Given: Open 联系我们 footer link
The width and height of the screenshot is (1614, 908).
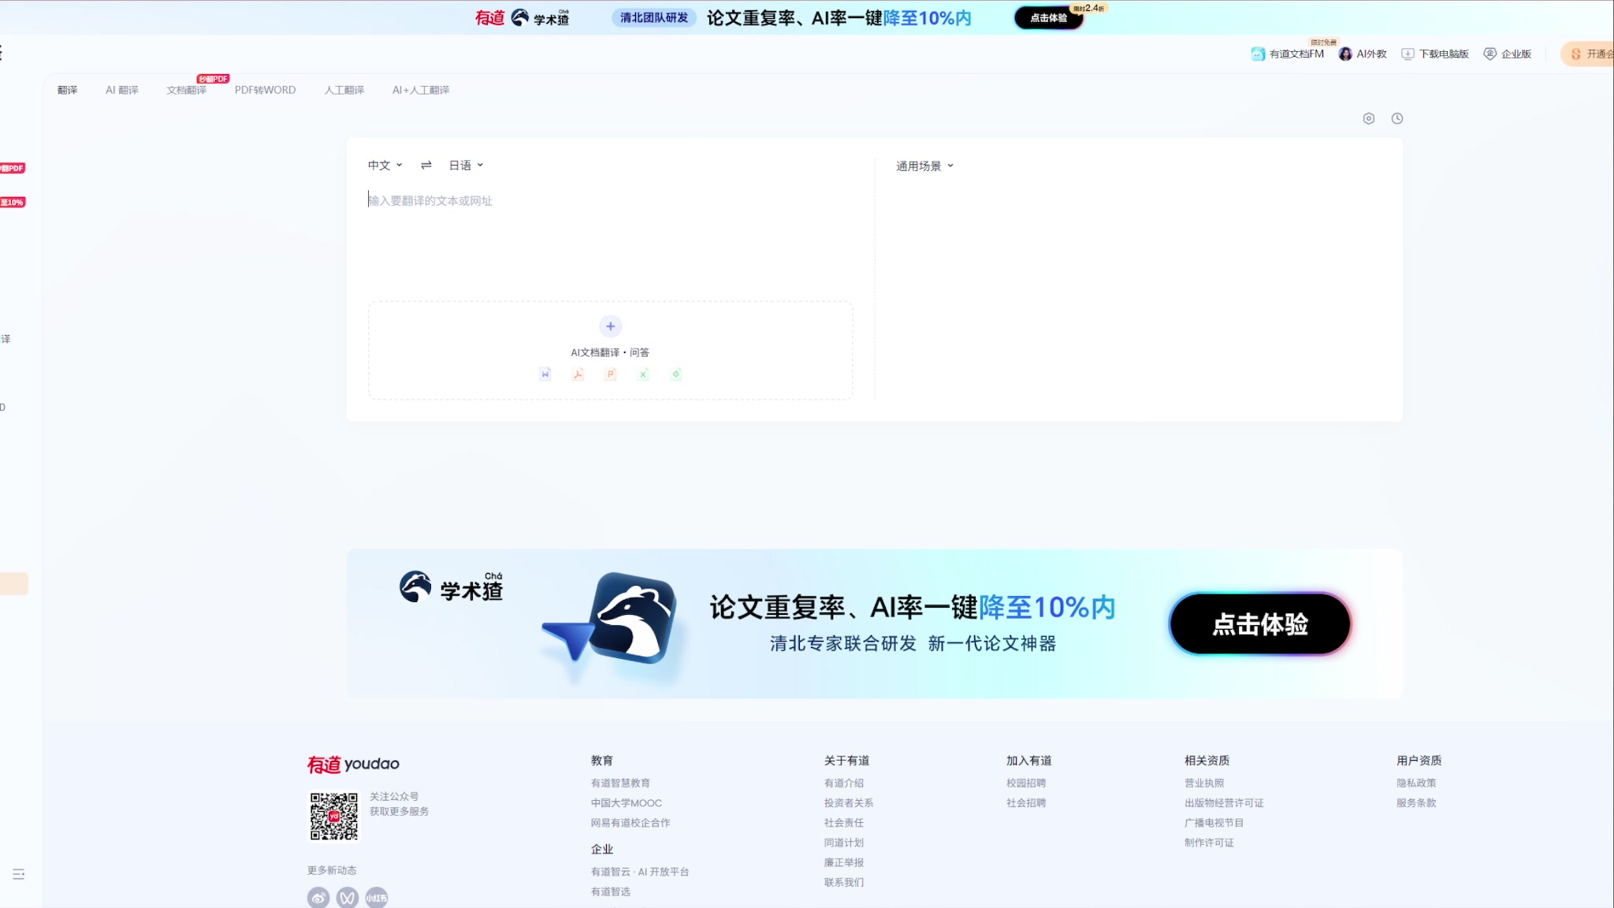Looking at the screenshot, I should pos(844,882).
